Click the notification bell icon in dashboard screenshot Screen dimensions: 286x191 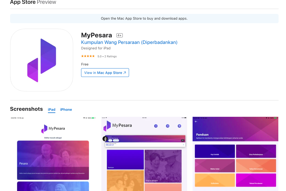tap(156, 126)
